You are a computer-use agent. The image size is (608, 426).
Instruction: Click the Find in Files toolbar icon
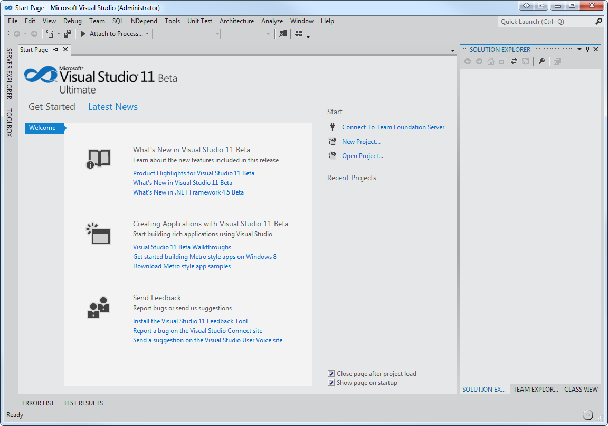(x=283, y=34)
